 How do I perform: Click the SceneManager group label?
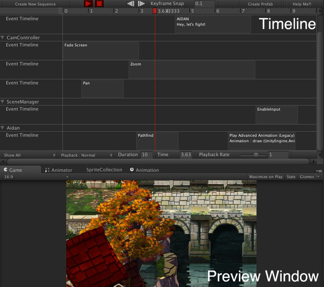[23, 102]
